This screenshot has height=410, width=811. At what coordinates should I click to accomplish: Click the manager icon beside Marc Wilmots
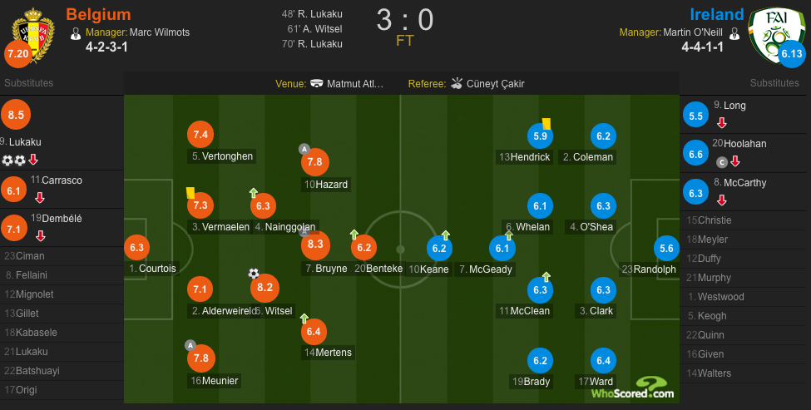tap(76, 33)
